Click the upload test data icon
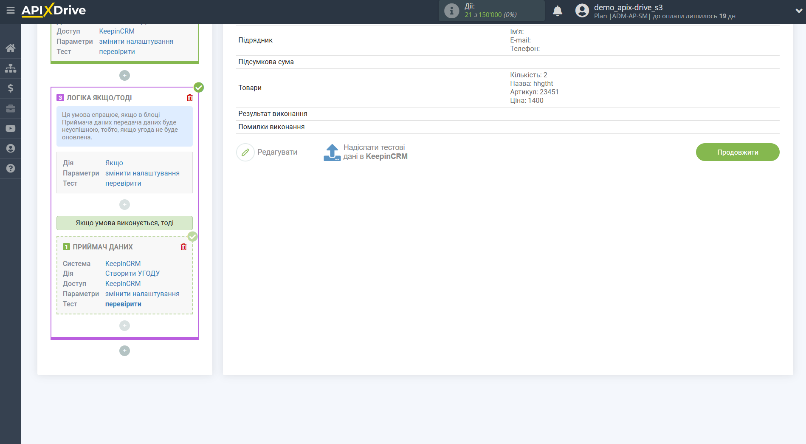The height and width of the screenshot is (444, 806). tap(332, 152)
